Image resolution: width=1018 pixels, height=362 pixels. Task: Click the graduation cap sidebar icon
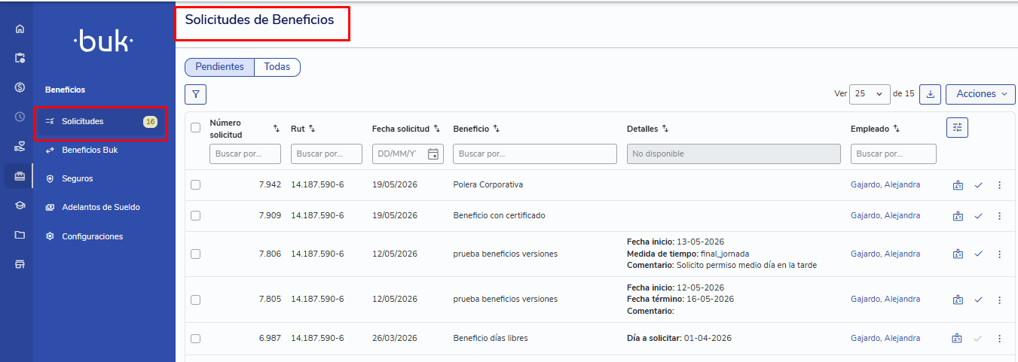[20, 205]
